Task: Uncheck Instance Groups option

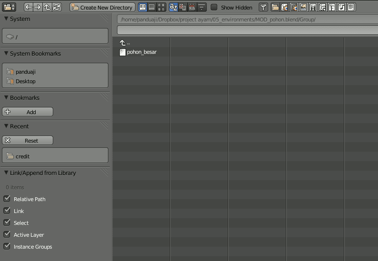Action: coord(7,246)
